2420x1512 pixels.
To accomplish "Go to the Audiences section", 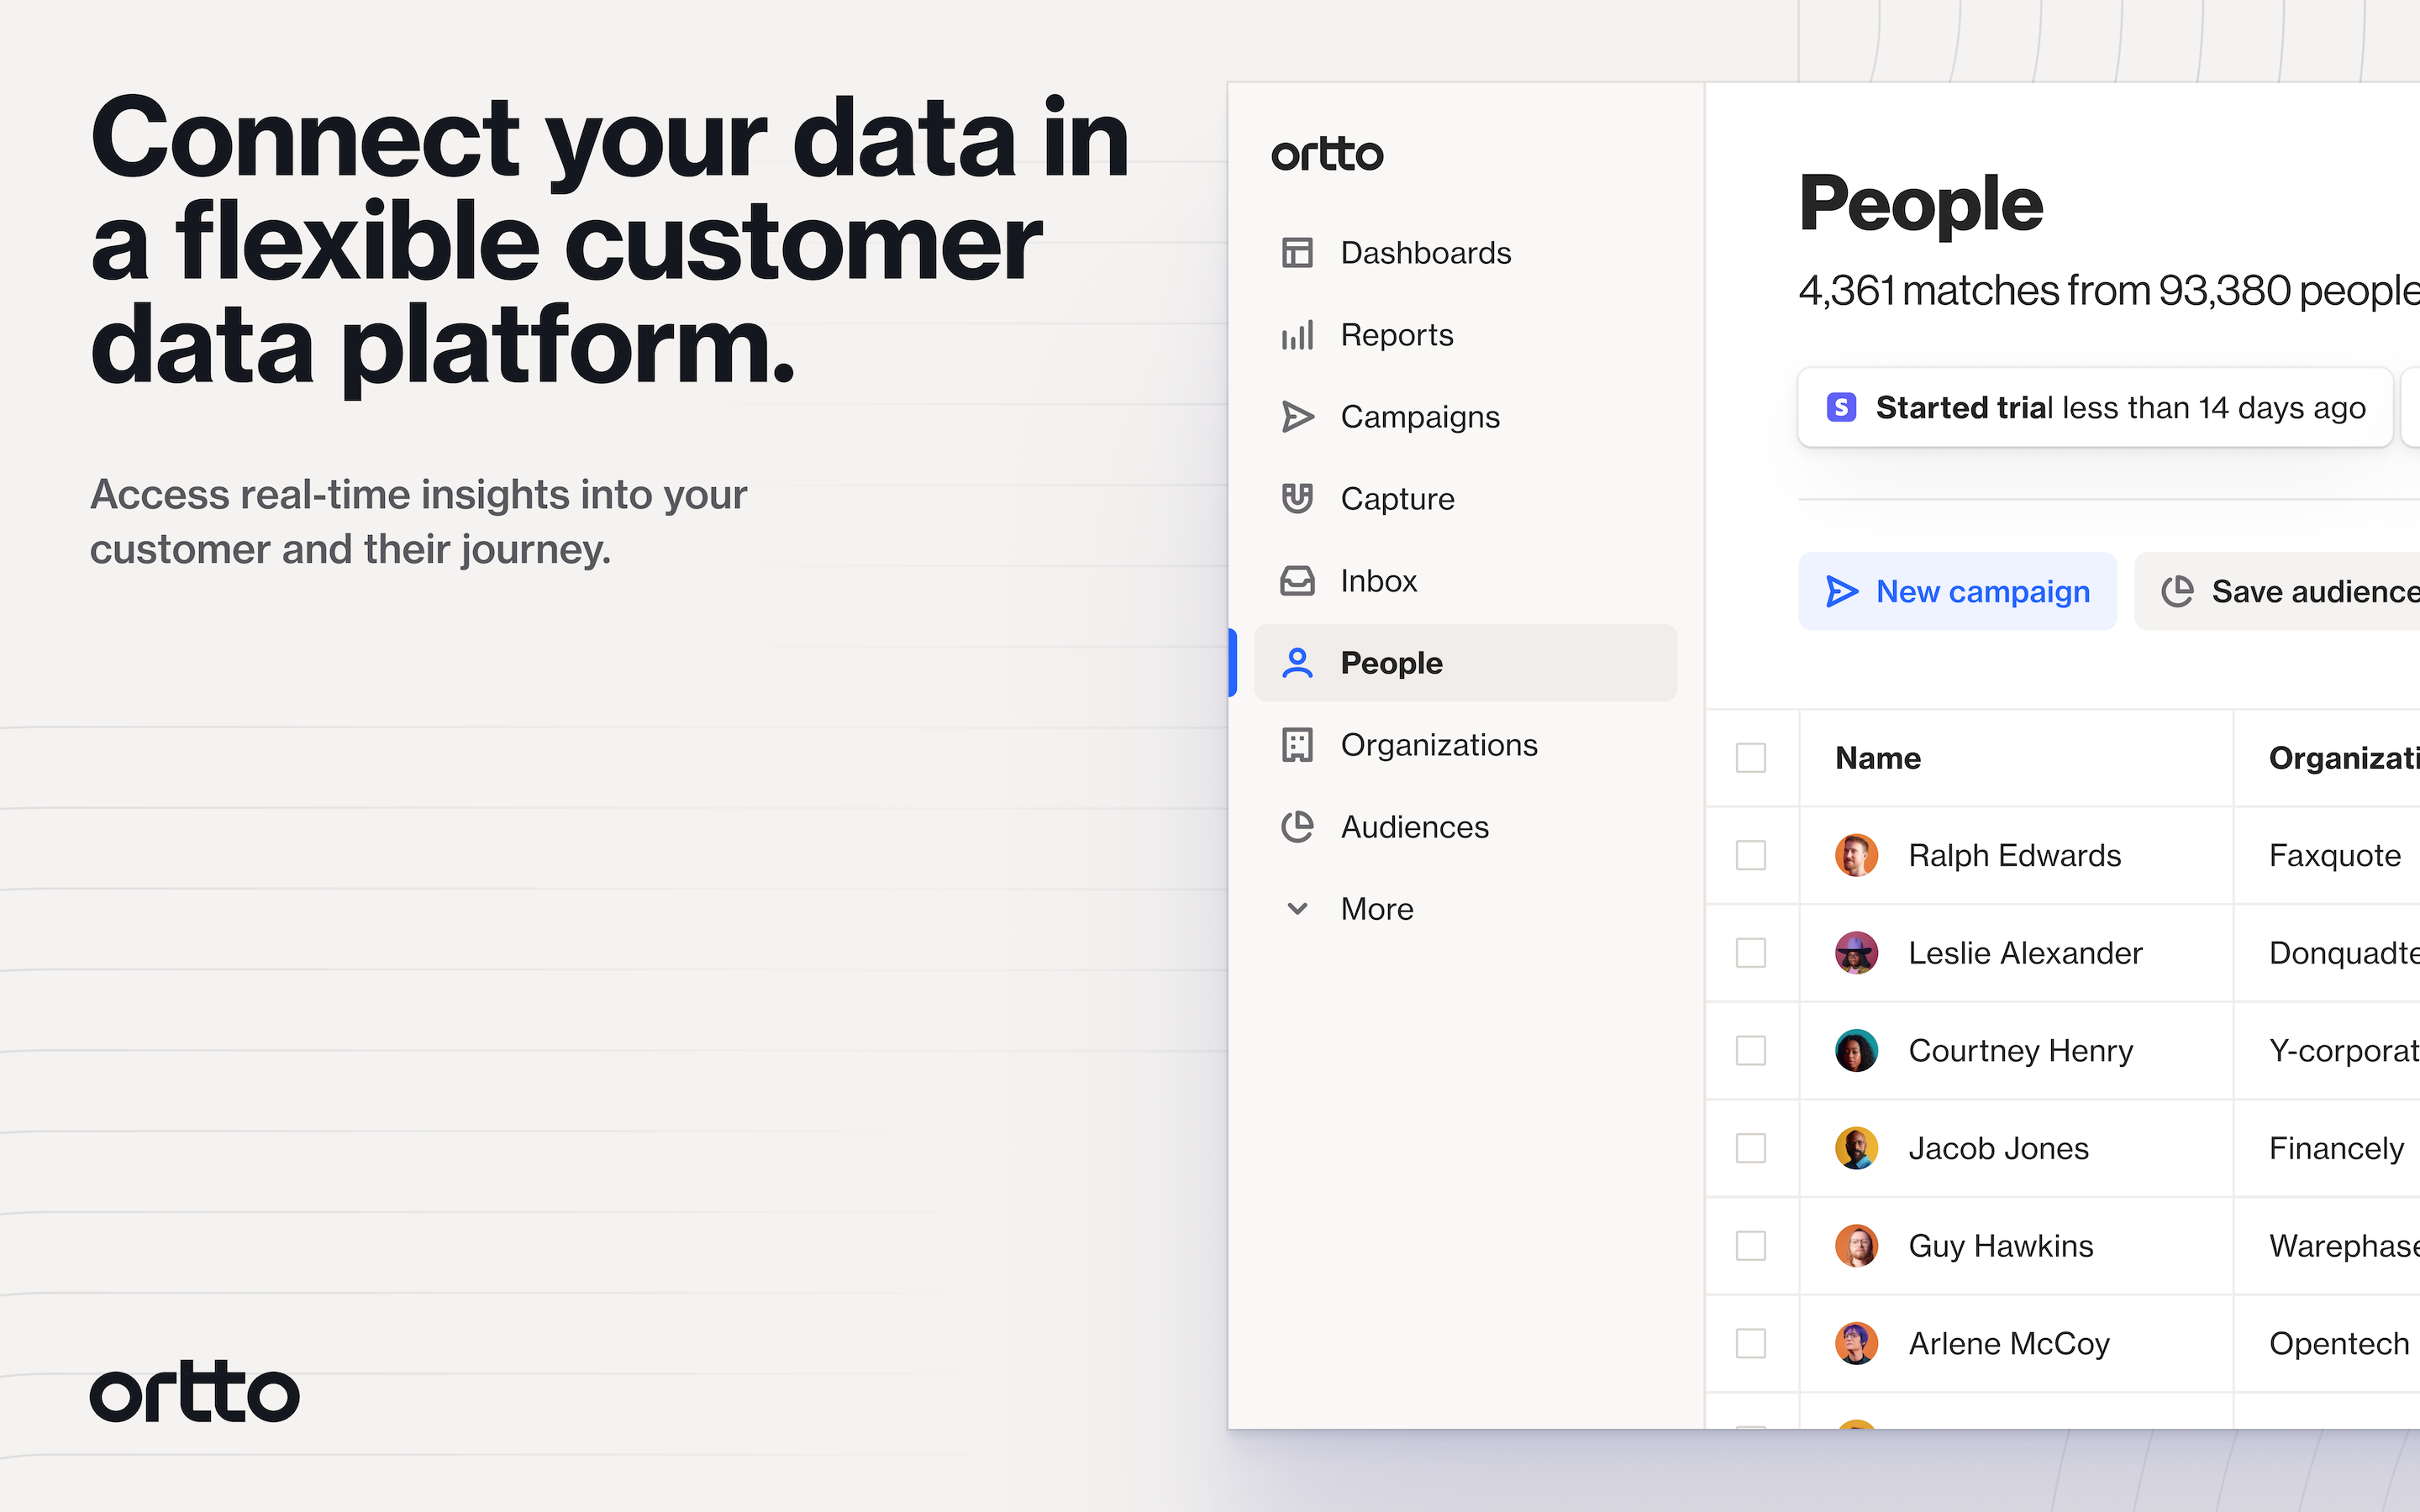I will point(1414,827).
